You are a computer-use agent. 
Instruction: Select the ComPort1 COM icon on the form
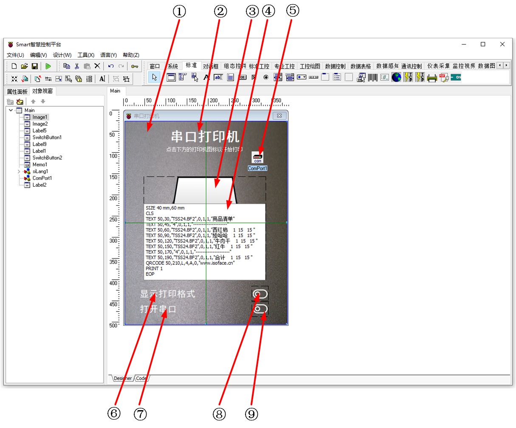click(257, 158)
